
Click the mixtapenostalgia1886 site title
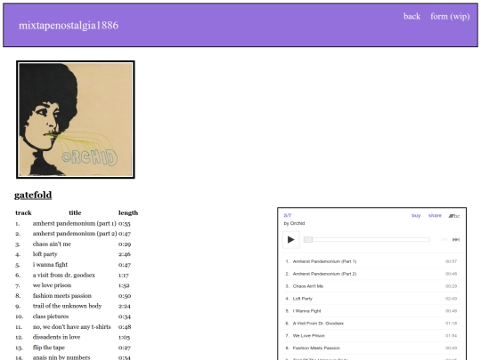69,25
